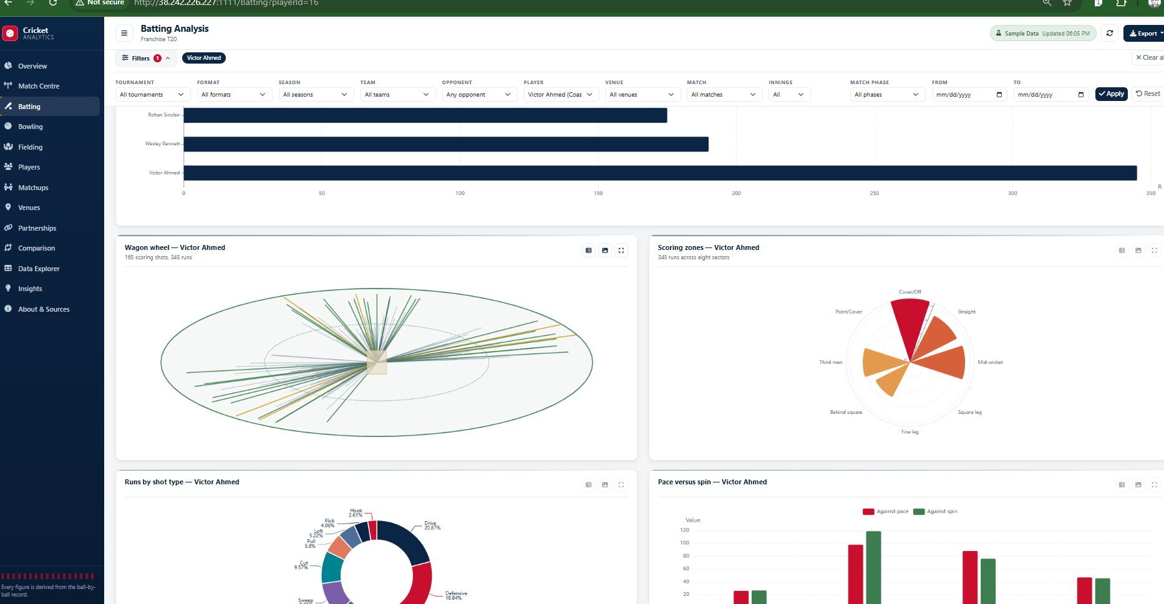Image resolution: width=1164 pixels, height=604 pixels.
Task: Toggle the sidebar hamburger menu
Action: (124, 33)
